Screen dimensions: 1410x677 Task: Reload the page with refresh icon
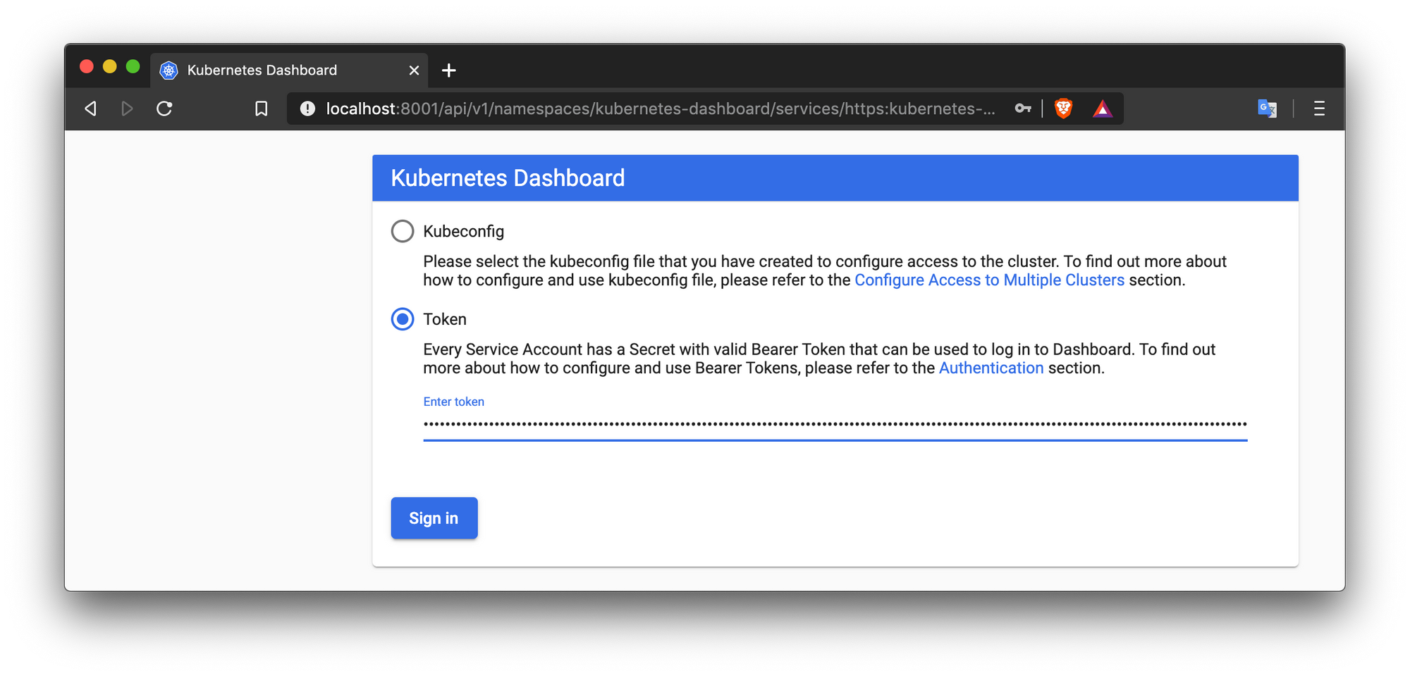pyautogui.click(x=164, y=108)
